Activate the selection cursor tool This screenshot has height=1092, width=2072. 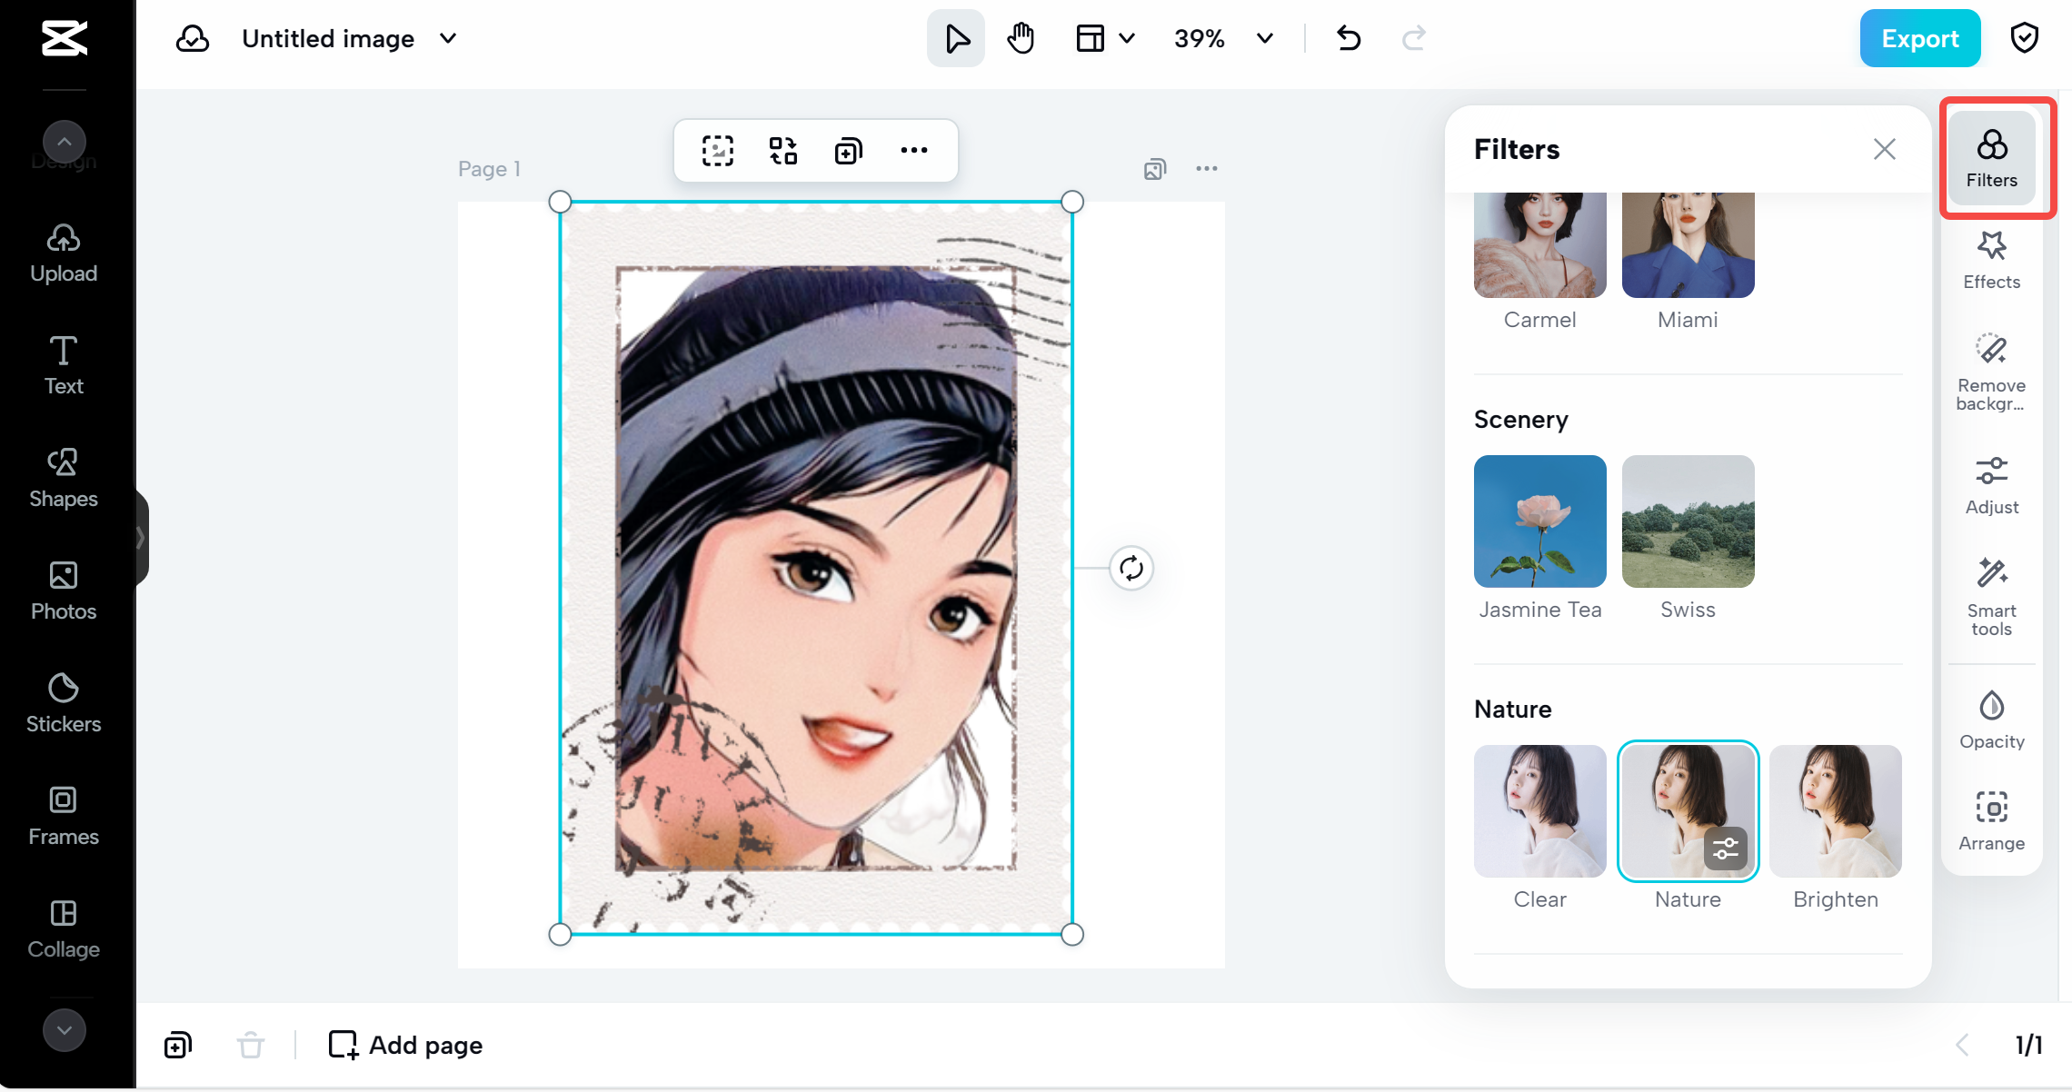[x=955, y=38]
